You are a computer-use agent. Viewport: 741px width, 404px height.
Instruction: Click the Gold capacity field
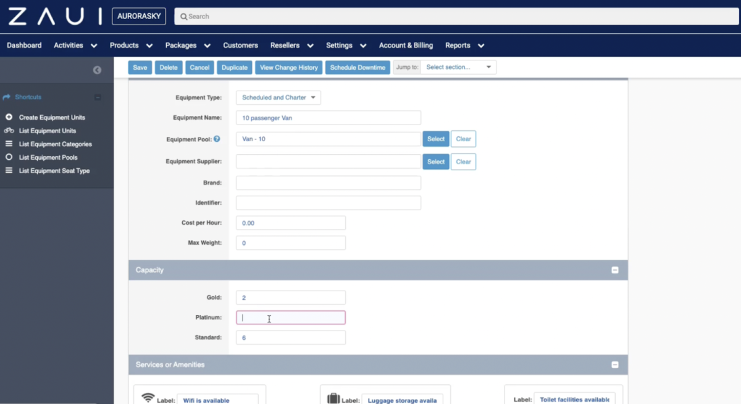pos(291,297)
